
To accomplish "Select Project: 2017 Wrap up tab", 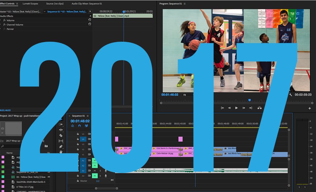I will pyautogui.click(x=20, y=116).
